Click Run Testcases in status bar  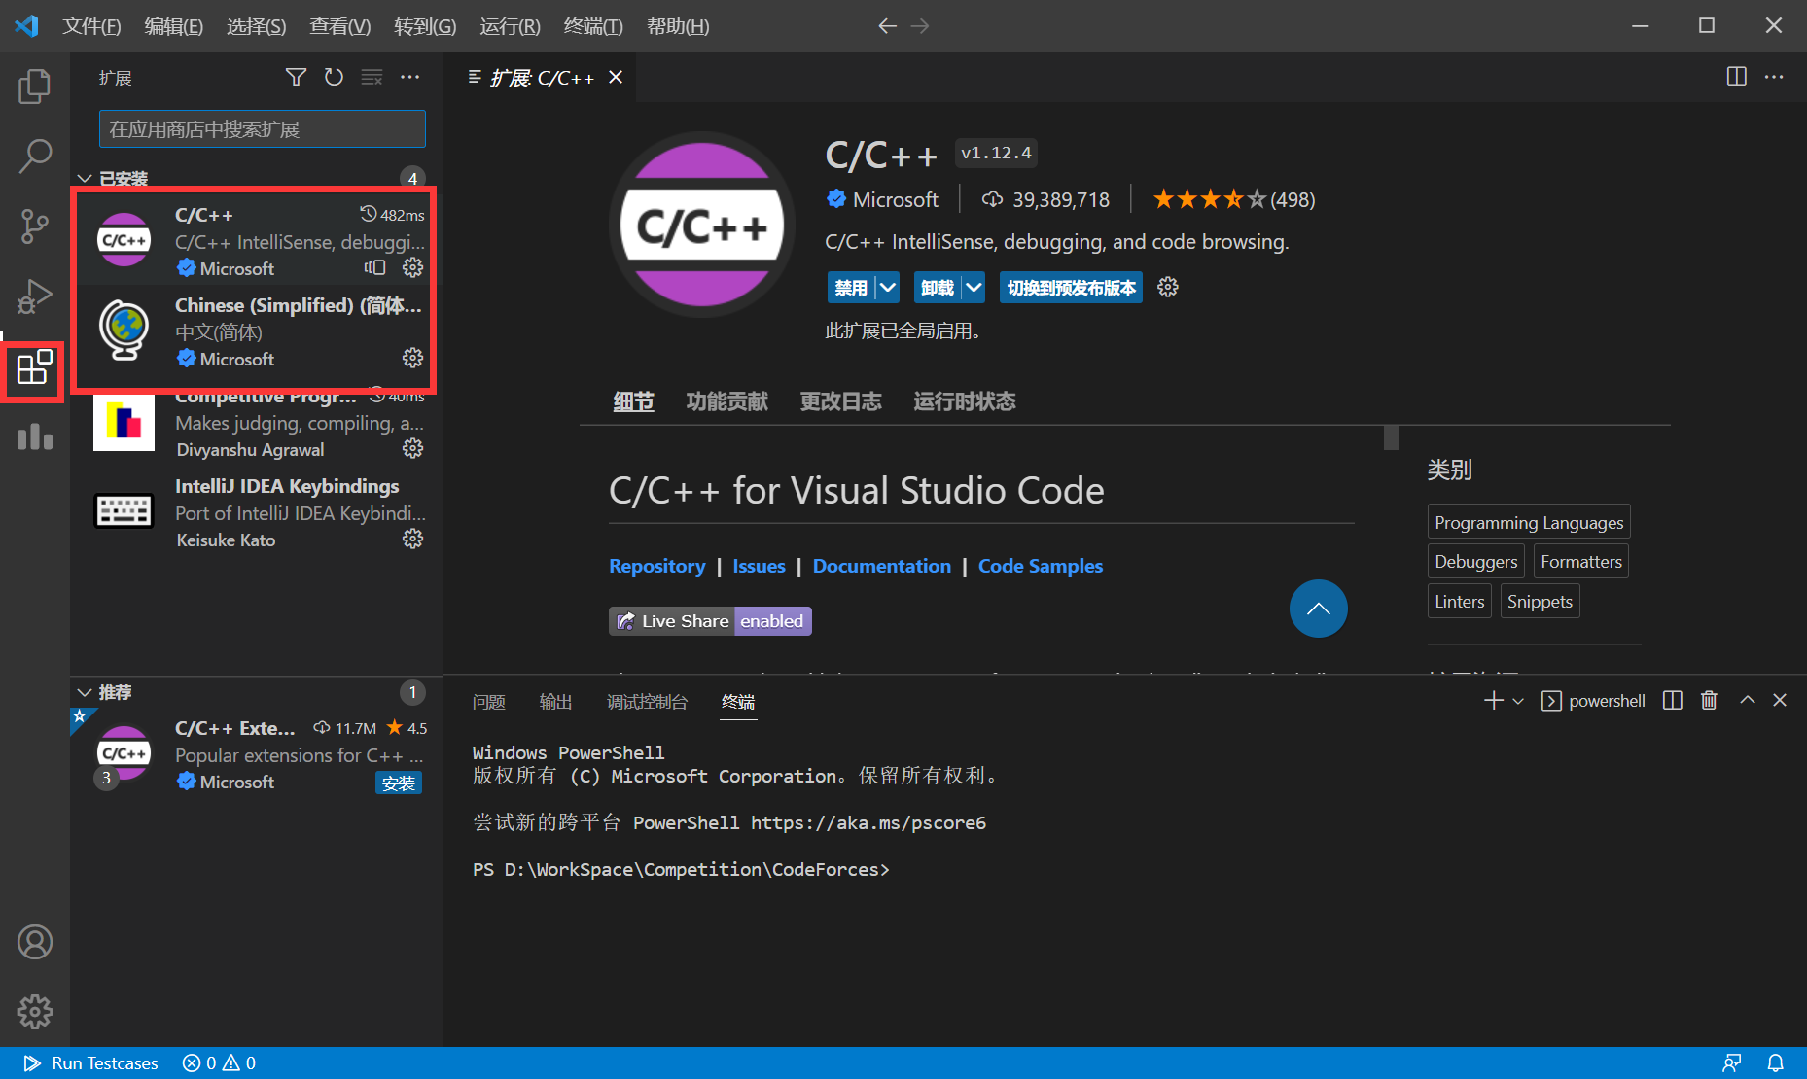pyautogui.click(x=91, y=1062)
